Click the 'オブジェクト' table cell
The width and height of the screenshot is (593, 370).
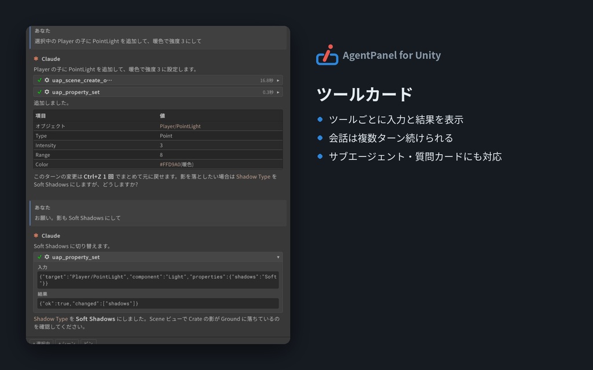50,126
